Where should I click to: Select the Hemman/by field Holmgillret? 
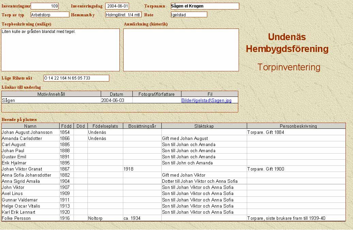coord(123,15)
